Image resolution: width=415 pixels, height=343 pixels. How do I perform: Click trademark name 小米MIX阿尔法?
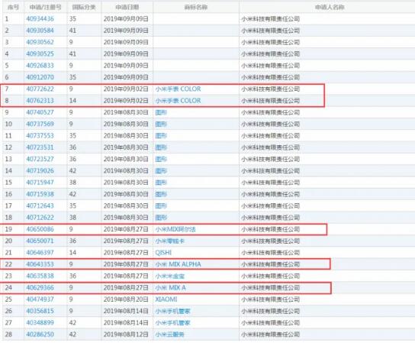click(x=175, y=229)
